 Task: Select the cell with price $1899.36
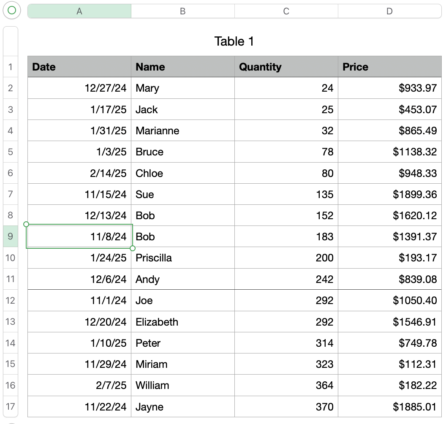389,194
